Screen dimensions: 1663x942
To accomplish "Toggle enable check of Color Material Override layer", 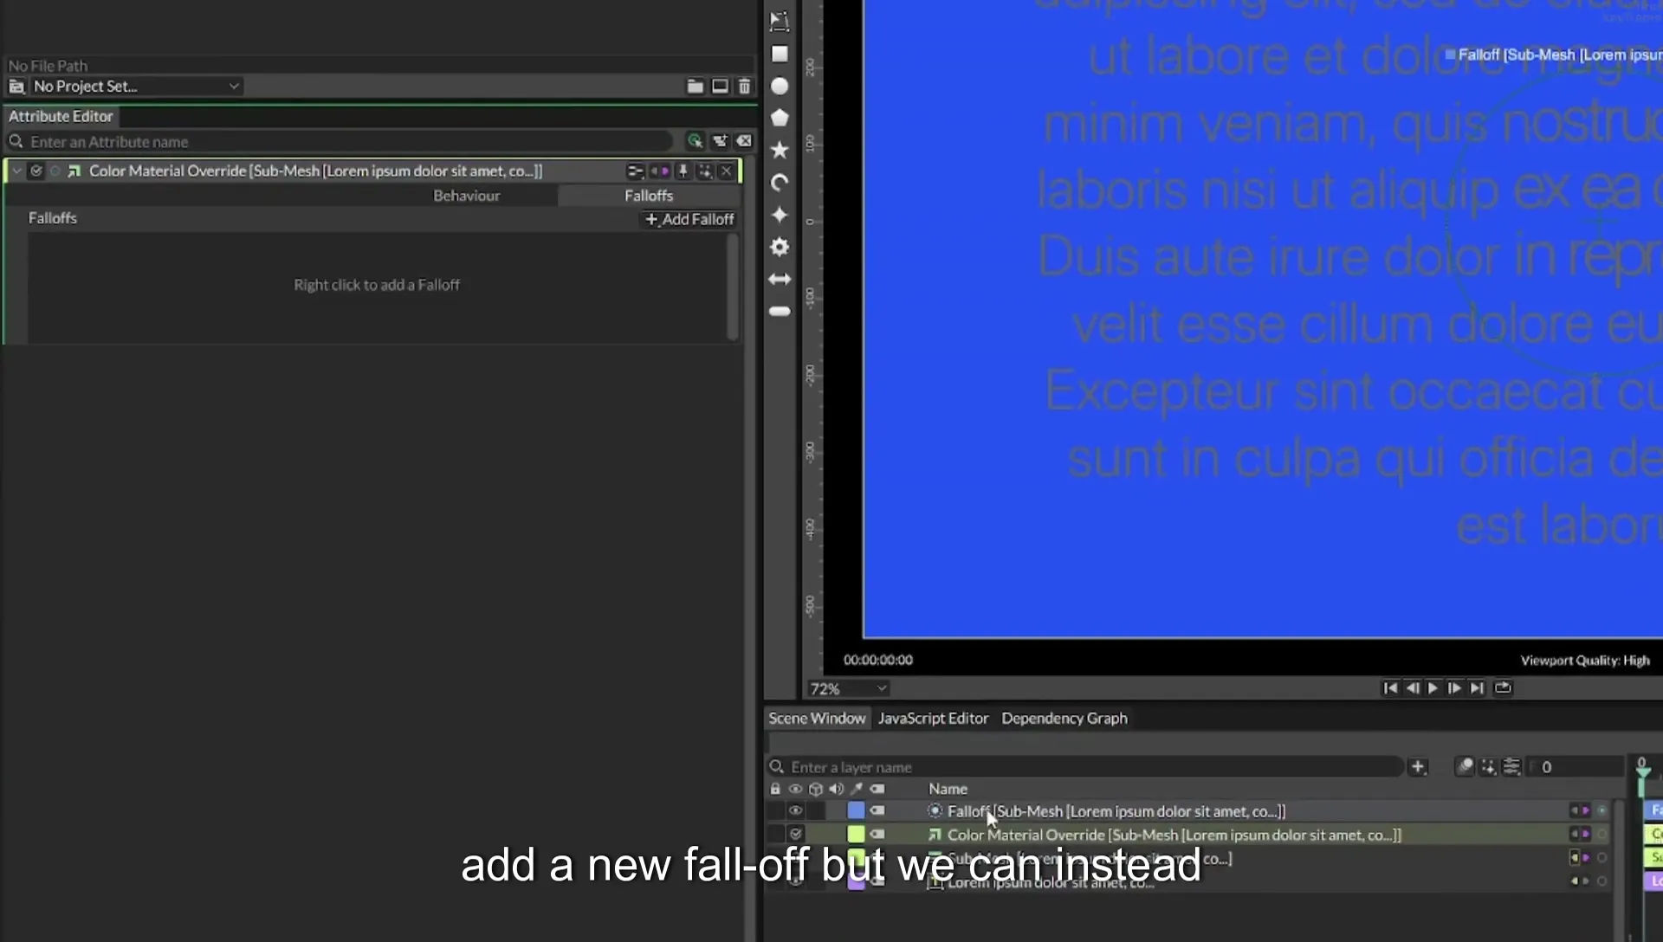I will pos(795,835).
